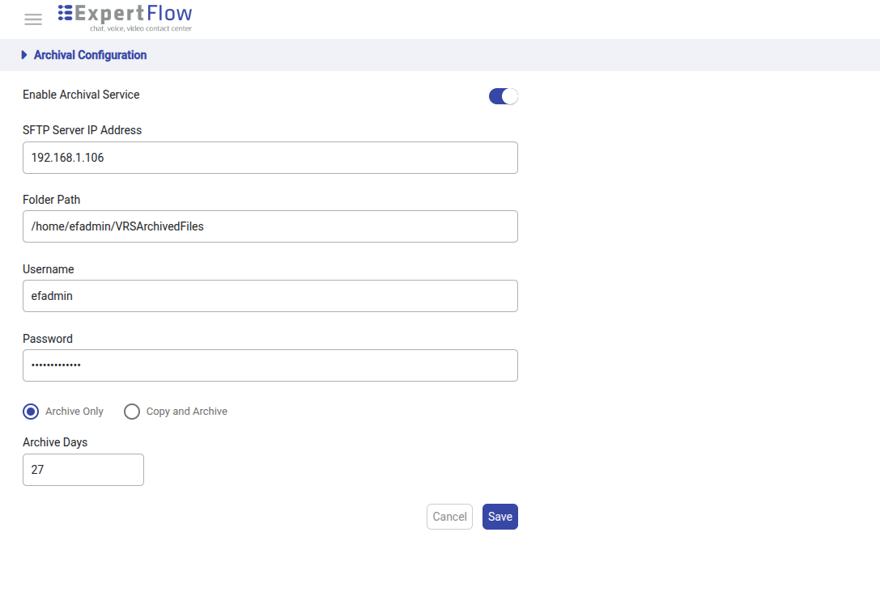Click the ExpertFlow logo
This screenshot has width=880, height=604.
125,14
